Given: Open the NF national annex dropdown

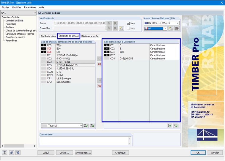Looking at the screenshot, I should click(155, 29).
